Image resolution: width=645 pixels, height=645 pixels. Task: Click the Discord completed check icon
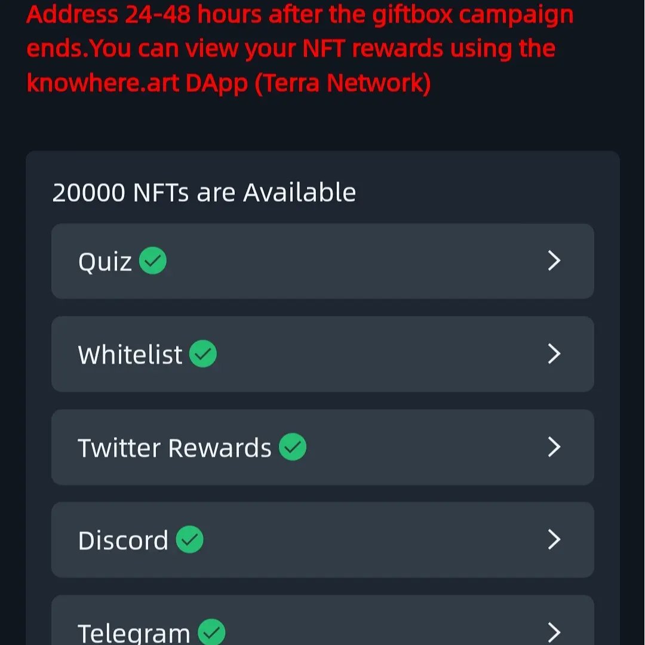[x=190, y=539]
